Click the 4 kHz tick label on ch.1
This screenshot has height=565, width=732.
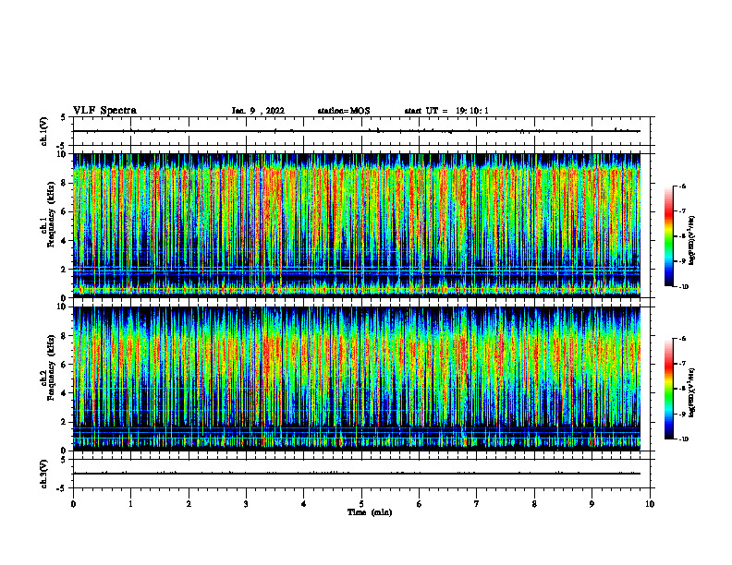click(65, 241)
